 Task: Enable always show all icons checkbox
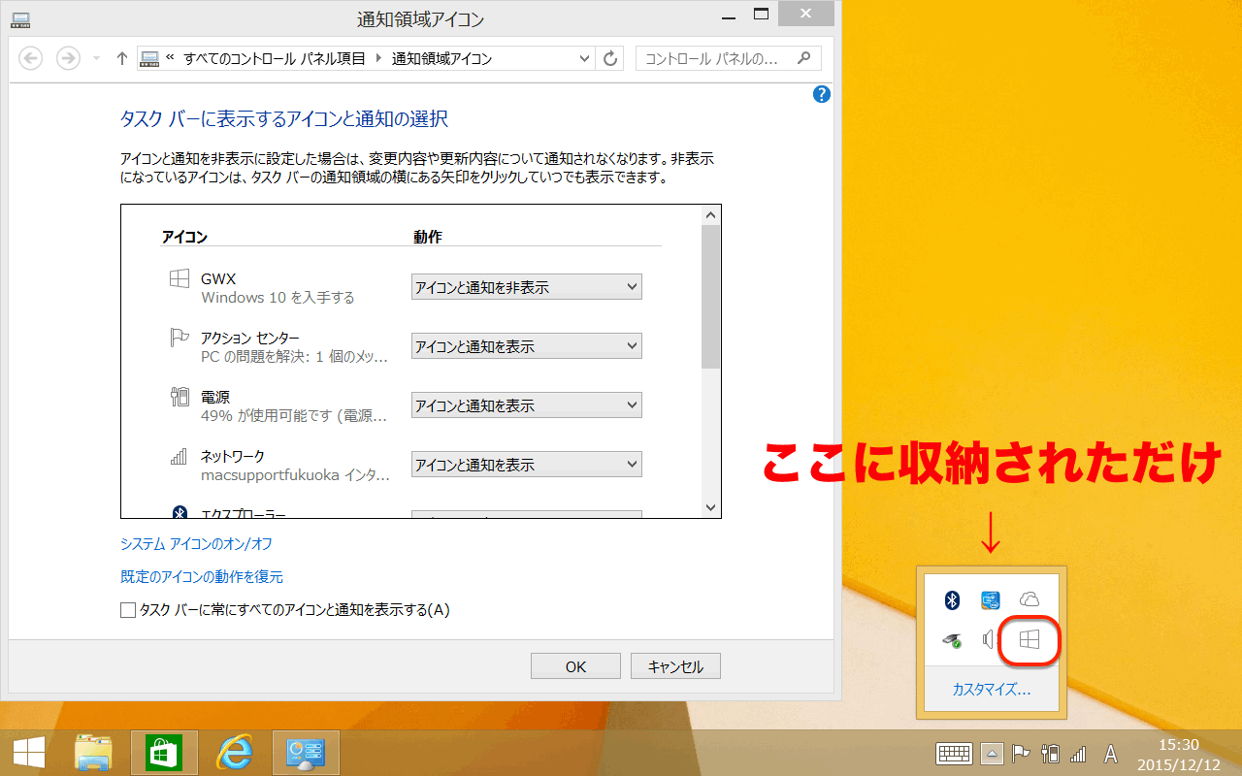pos(128,610)
